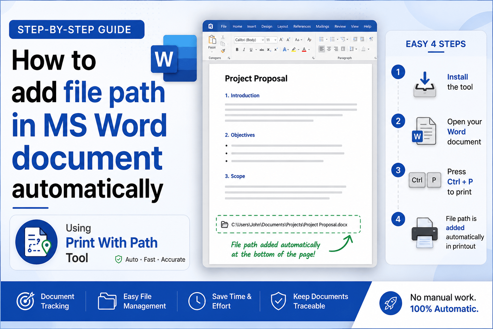
Task: Click the Paste clipboard icon
Action: [x=212, y=40]
